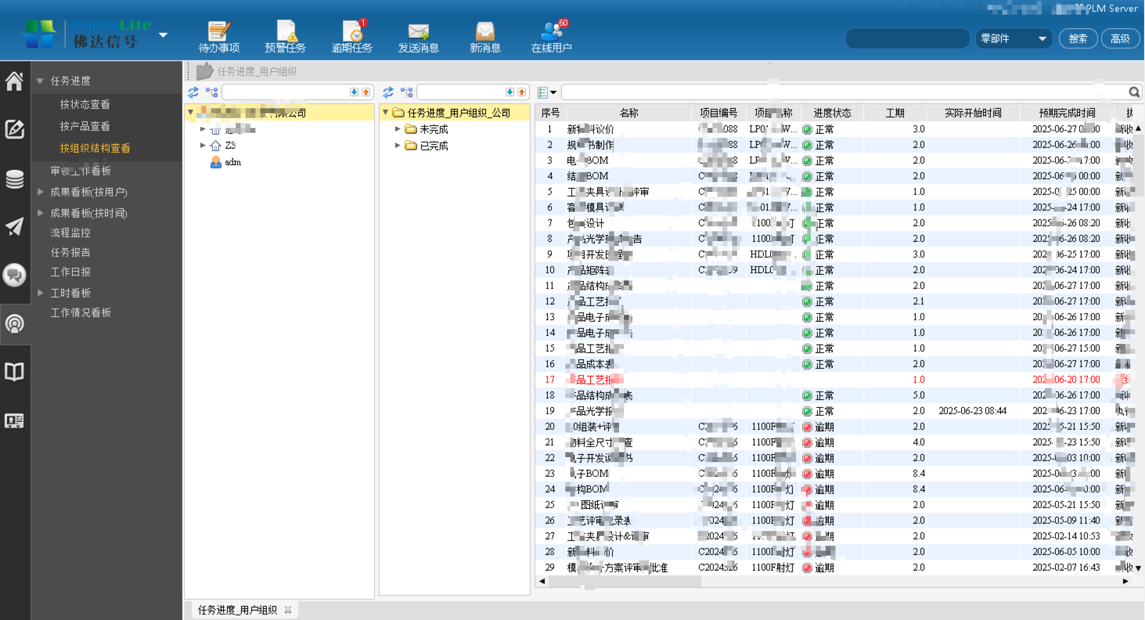
Task: Click the database stack sidebar icon
Action: point(14,179)
